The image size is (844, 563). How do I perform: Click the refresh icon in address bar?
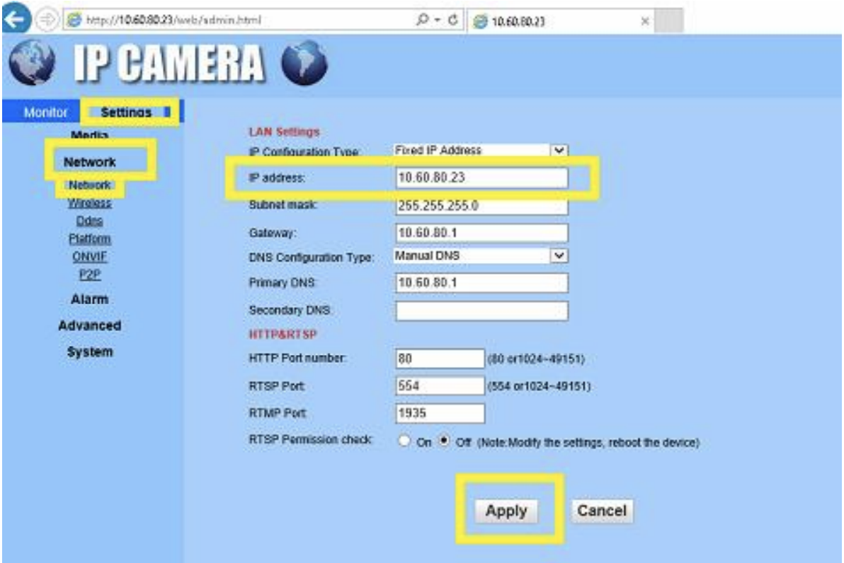pos(451,21)
